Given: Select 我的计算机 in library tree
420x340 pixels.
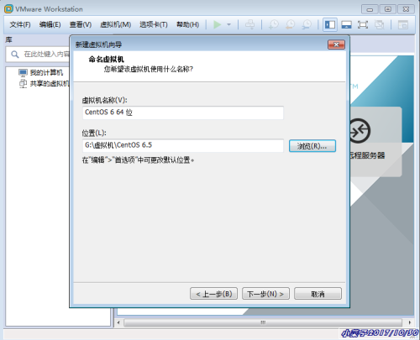Looking at the screenshot, I should click(46, 73).
